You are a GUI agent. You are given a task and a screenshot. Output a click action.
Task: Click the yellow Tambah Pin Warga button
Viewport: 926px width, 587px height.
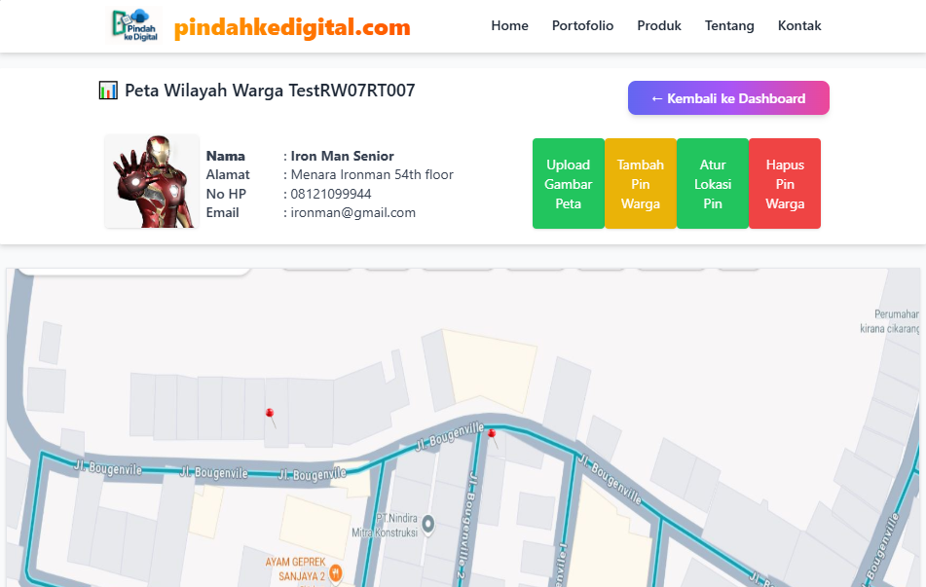[640, 184]
